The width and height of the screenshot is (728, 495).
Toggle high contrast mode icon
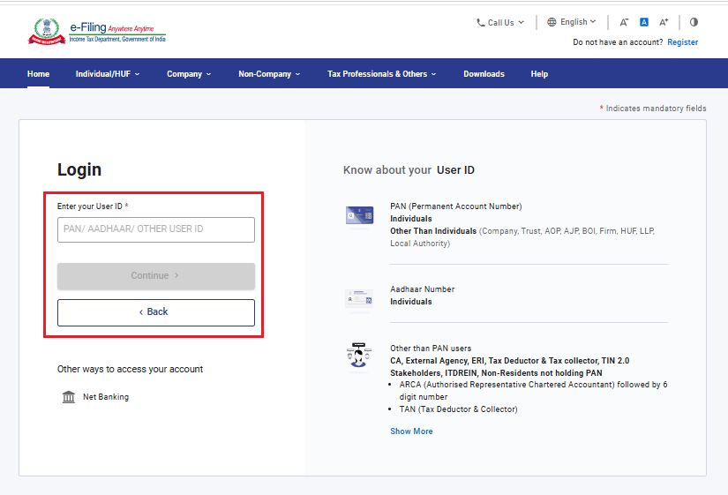coord(694,22)
